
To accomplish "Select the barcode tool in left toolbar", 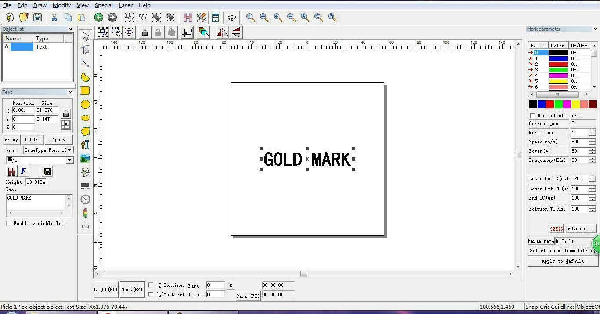I will click(x=85, y=186).
